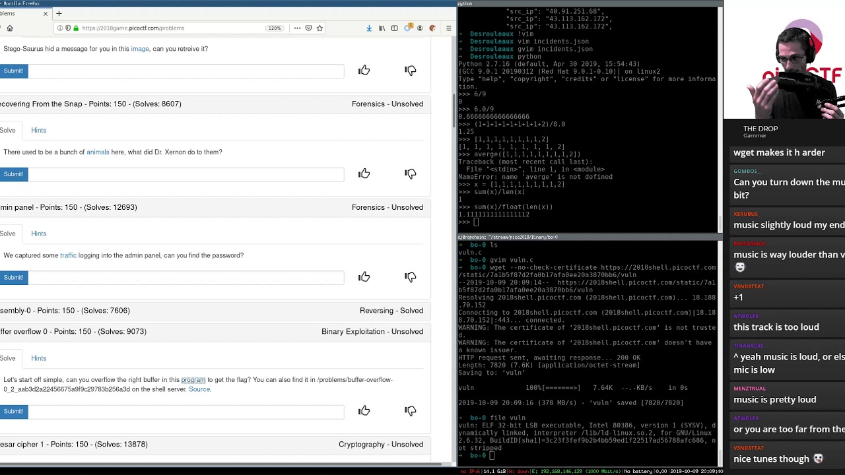This screenshot has height=475, width=845.
Task: Expand the assembly-0 solved problem
Action: (215, 311)
